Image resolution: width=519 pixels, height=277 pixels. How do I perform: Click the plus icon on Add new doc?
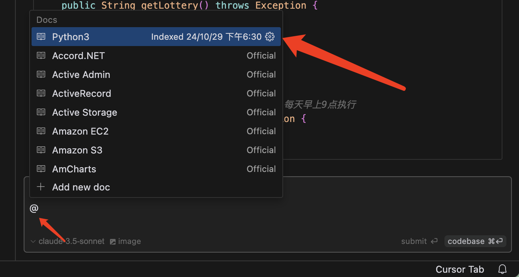click(x=41, y=187)
